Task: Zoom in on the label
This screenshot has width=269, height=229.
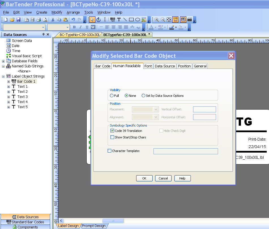Action: (x=157, y=20)
